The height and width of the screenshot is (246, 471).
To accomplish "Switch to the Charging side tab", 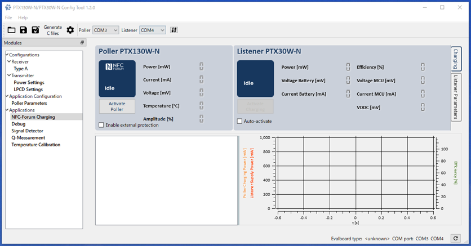I will tap(456, 59).
